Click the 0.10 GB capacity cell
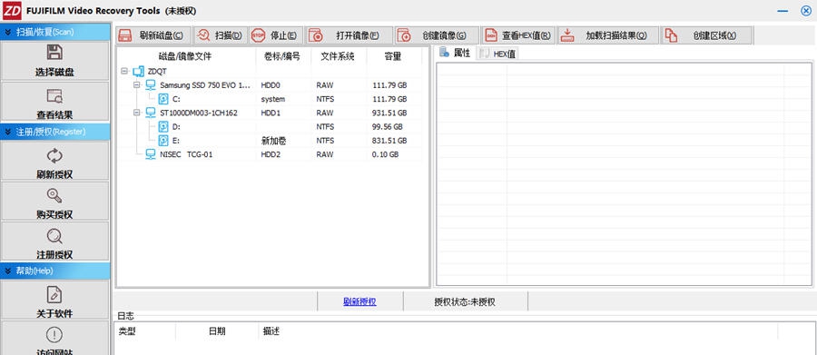 386,154
